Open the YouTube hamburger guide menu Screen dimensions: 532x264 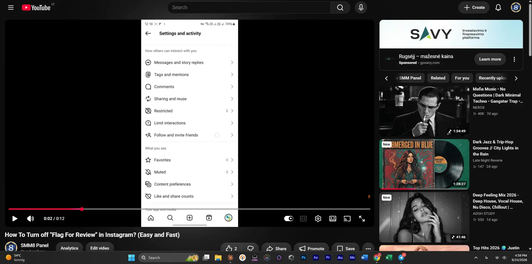tap(11, 7)
